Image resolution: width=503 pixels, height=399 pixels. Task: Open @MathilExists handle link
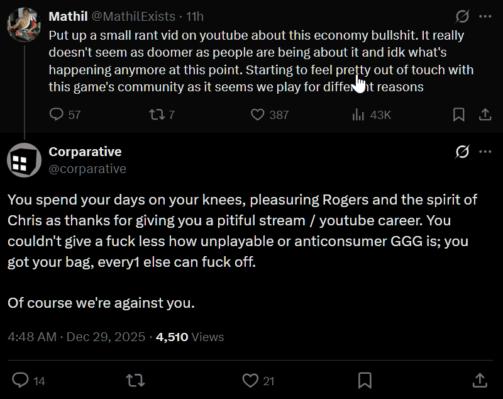pos(133,16)
